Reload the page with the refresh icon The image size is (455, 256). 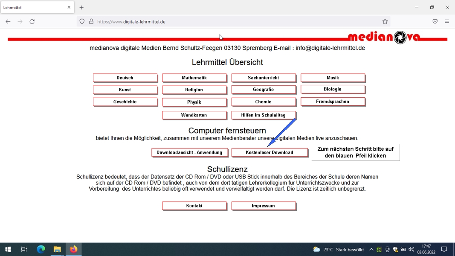pos(32,21)
